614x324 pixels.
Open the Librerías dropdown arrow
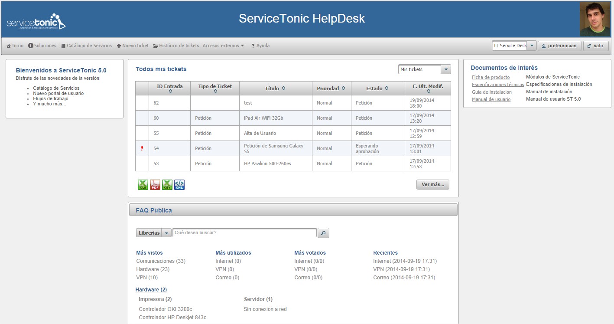point(167,233)
